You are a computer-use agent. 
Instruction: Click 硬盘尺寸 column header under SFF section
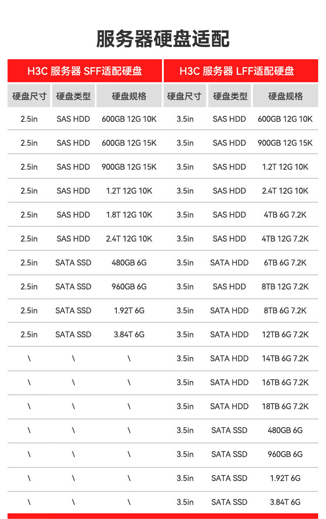coord(29,96)
